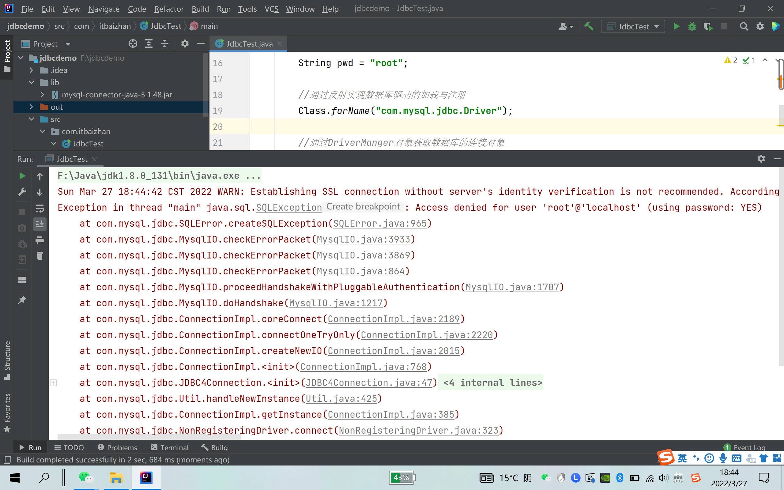Click Create breakpoint hint
The image size is (784, 490).
tap(363, 207)
